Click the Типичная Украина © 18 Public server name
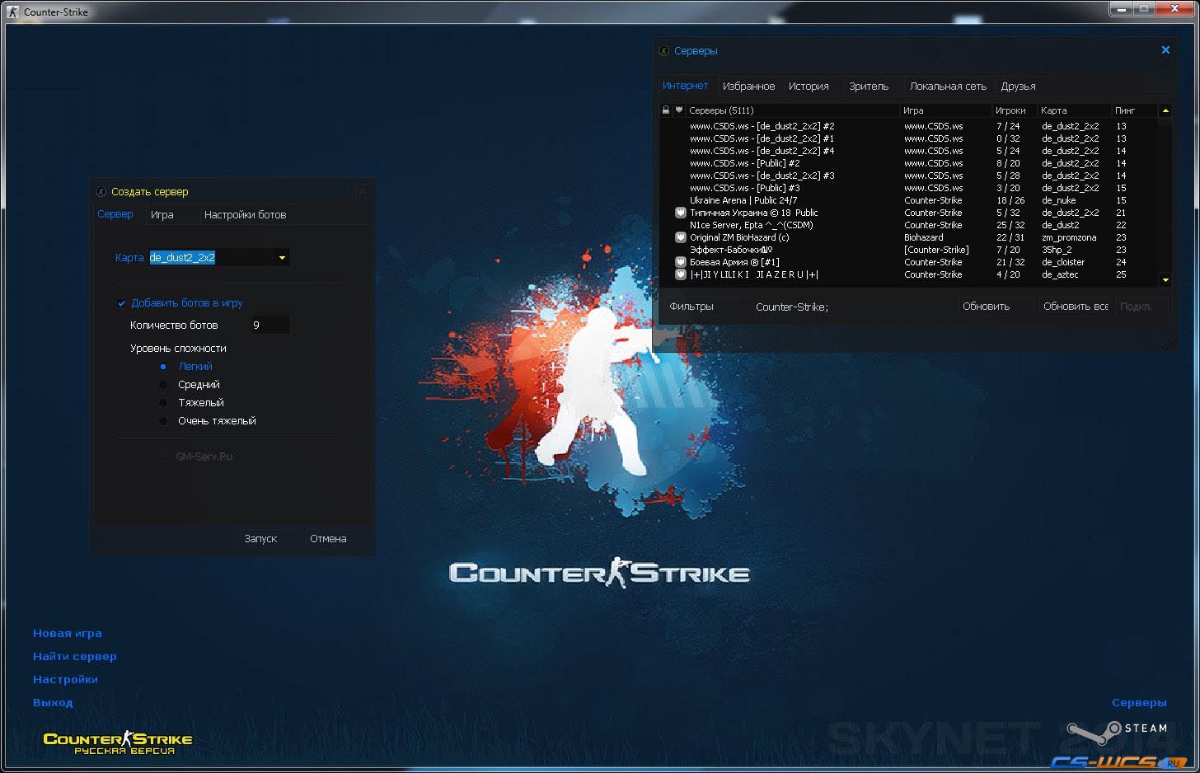Screen dimensions: 1200x773 (x=754, y=213)
